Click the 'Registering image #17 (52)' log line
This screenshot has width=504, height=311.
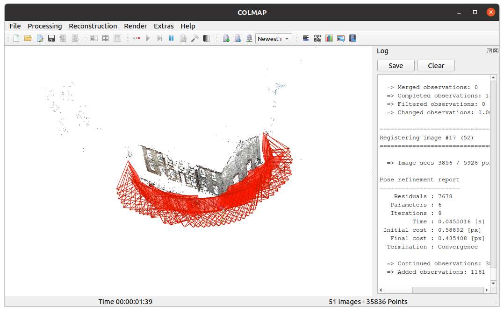coord(426,138)
